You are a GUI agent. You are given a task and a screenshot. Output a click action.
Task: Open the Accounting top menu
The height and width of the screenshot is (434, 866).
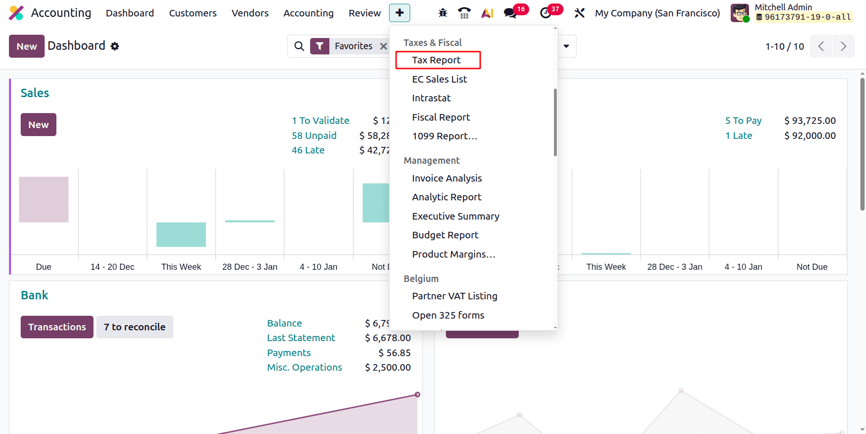(308, 13)
